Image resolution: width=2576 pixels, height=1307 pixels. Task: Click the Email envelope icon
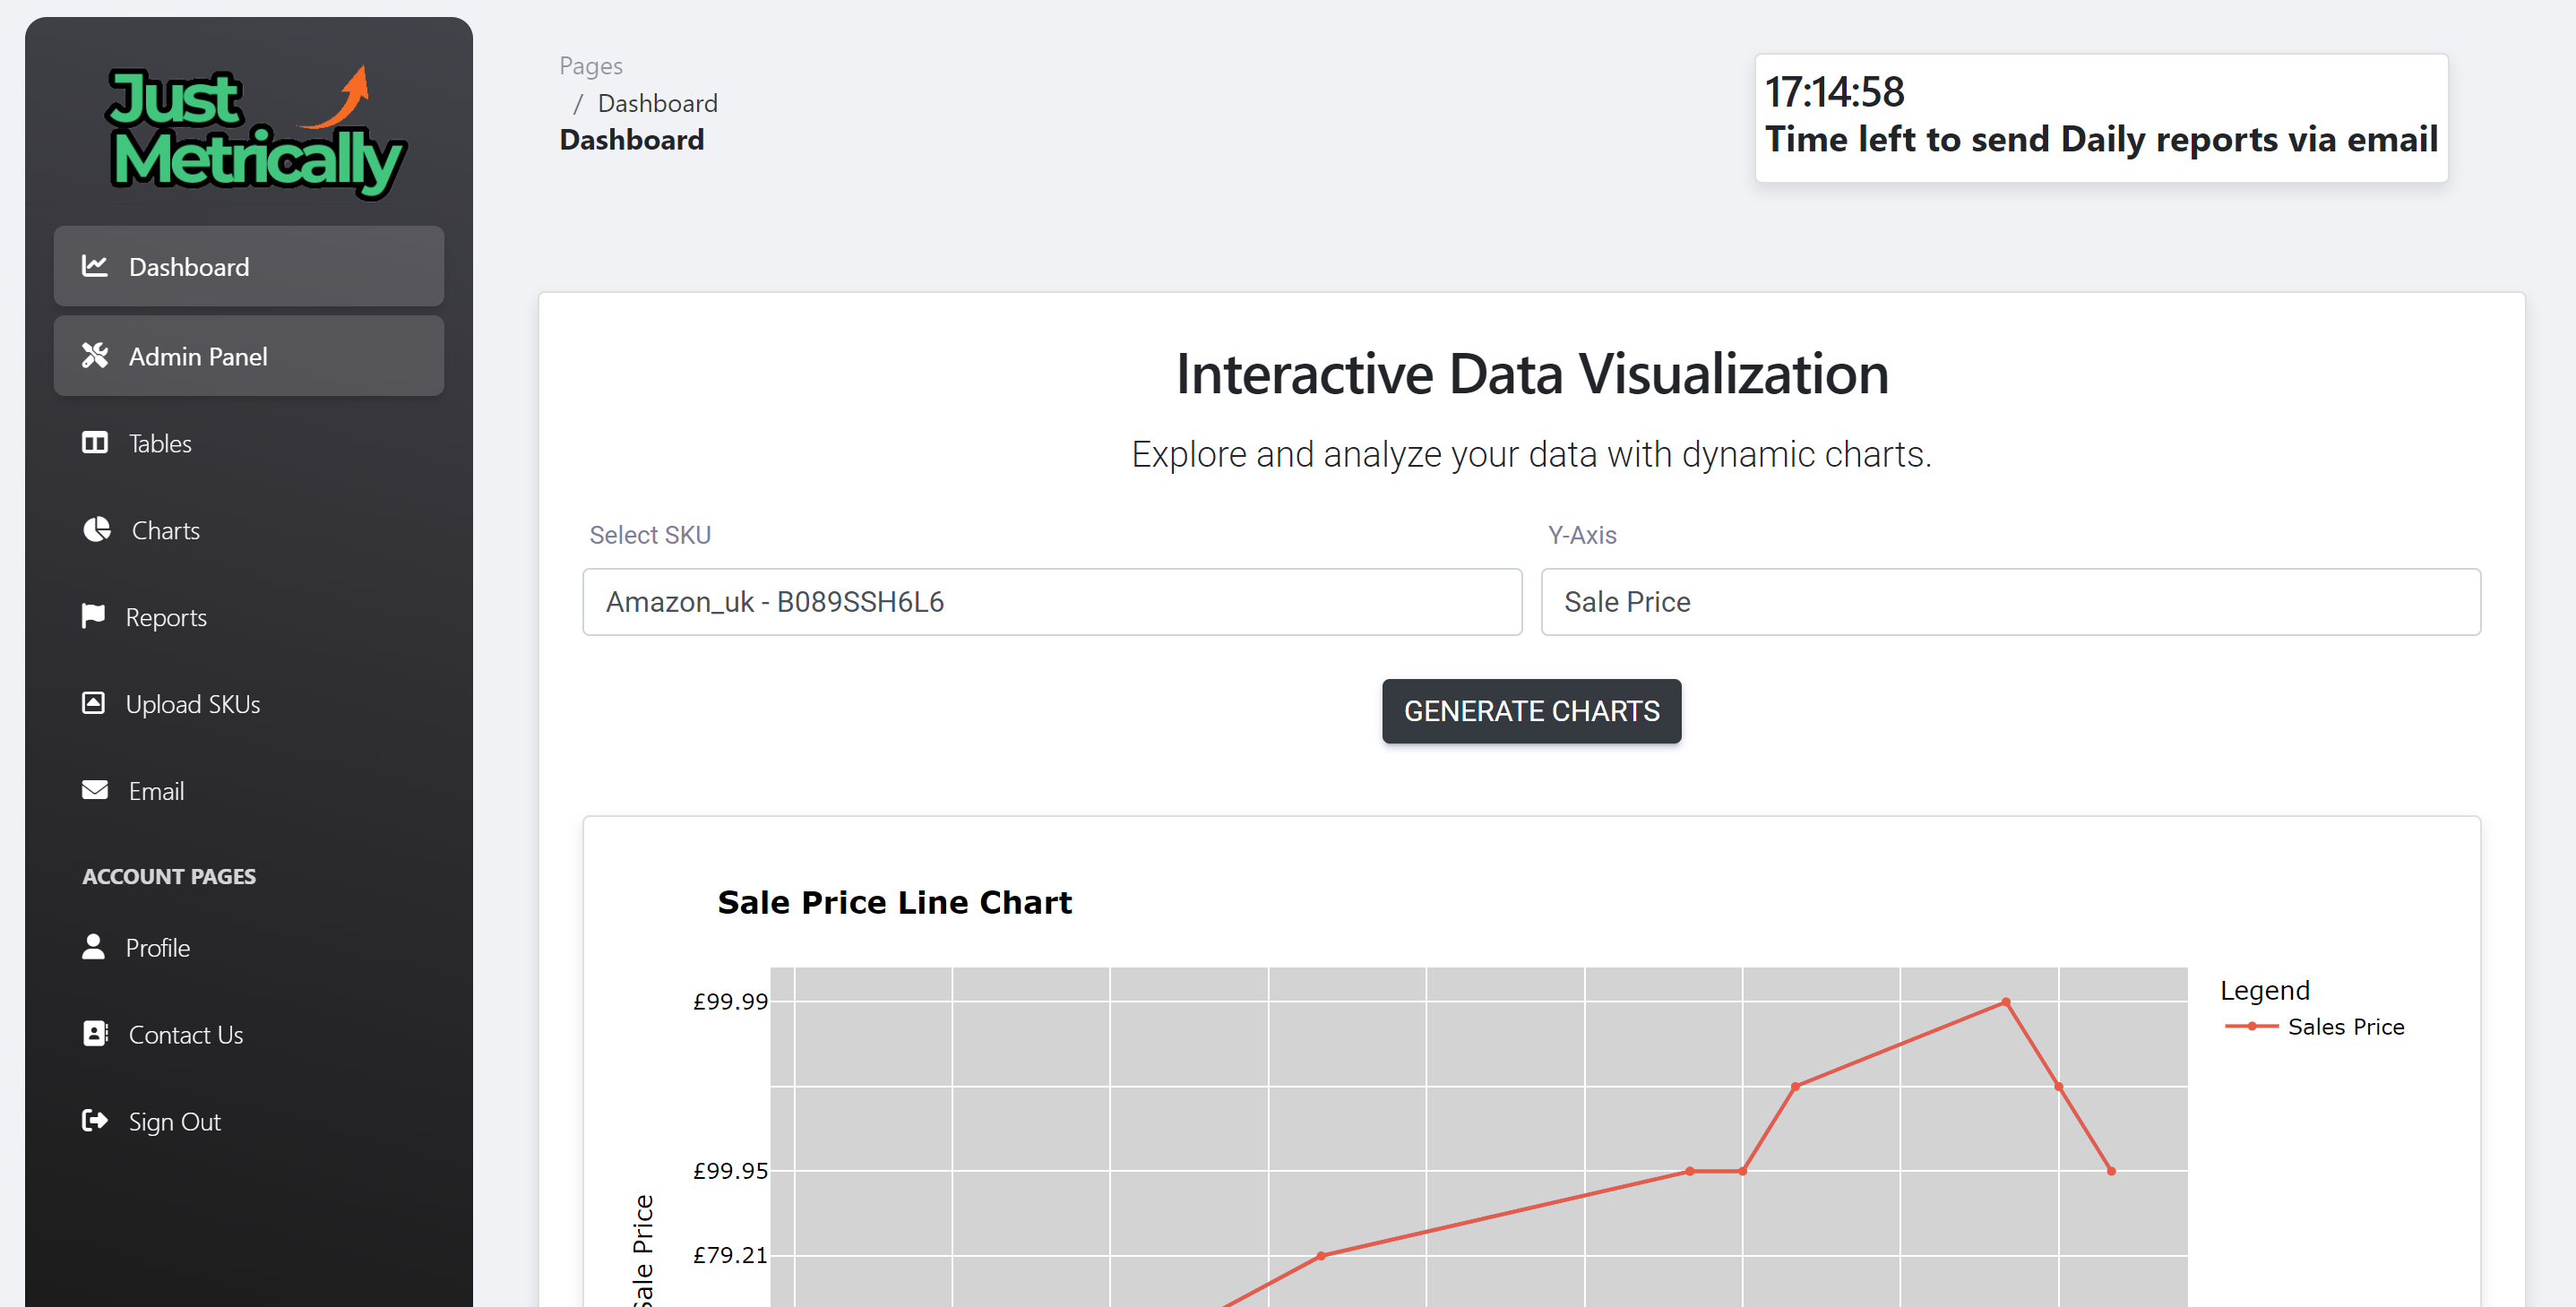click(x=95, y=790)
